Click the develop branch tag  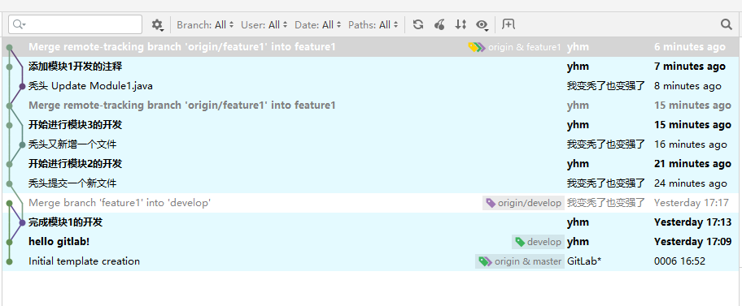click(x=538, y=242)
